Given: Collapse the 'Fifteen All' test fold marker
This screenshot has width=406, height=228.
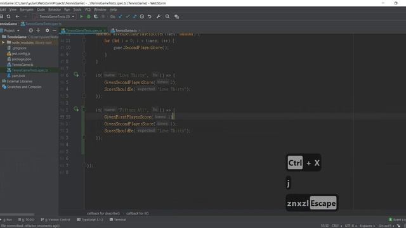Looking at the screenshot, I should [x=84, y=110].
